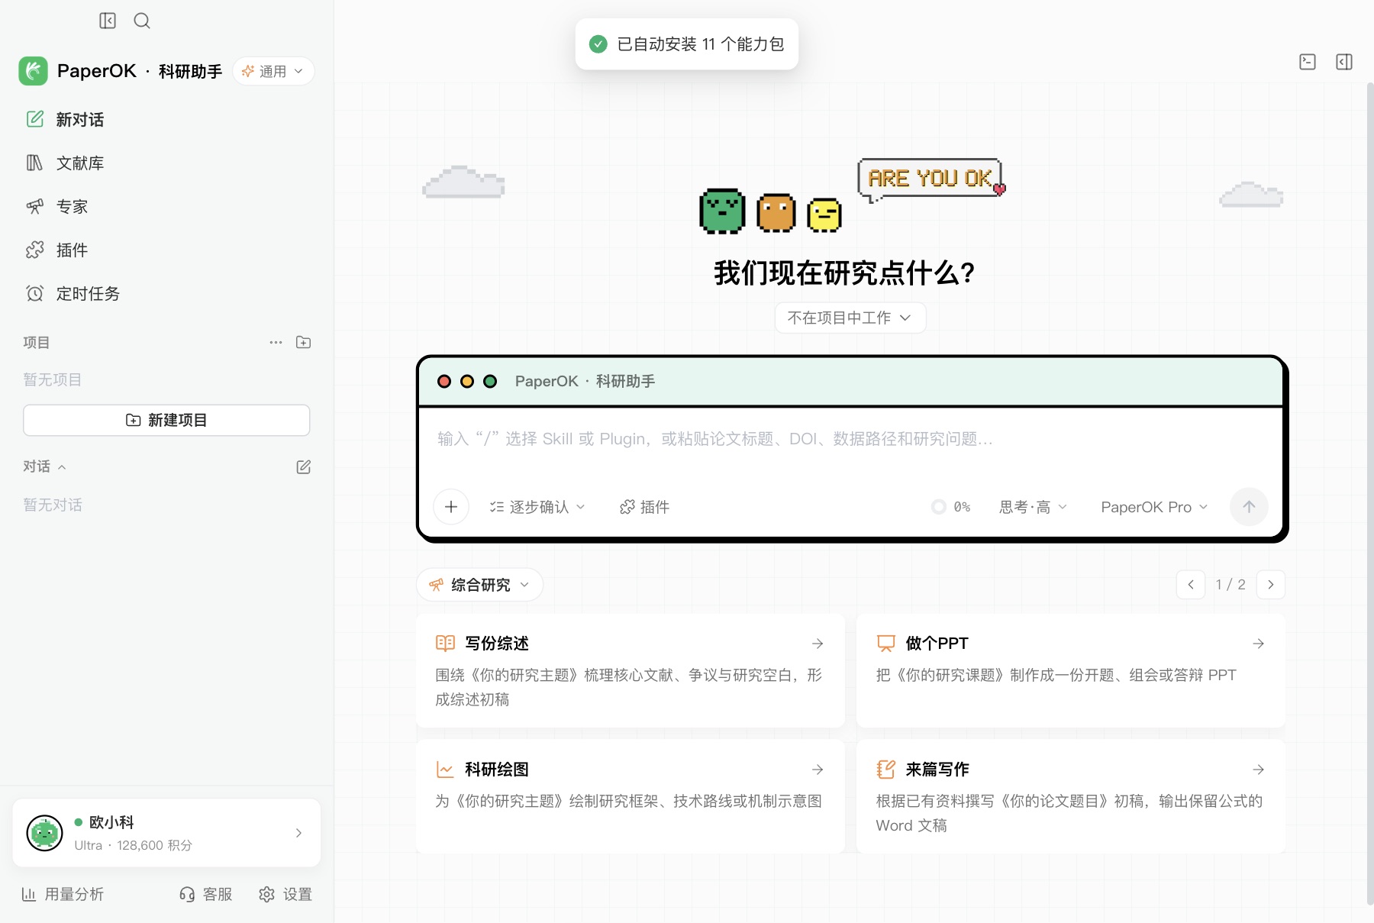Click the red dot in PaperOK chat header

444,381
